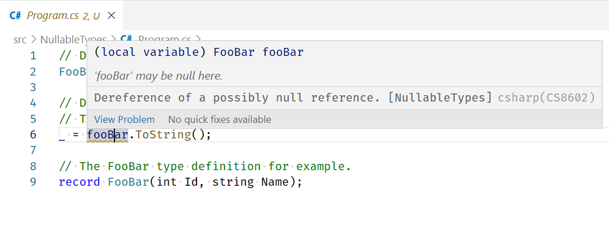The height and width of the screenshot is (225, 609).
Task: Select the Program.cs editor tab
Action: click(61, 16)
